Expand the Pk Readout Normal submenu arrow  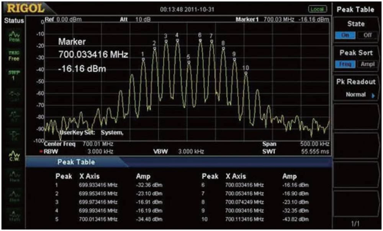(x=372, y=95)
